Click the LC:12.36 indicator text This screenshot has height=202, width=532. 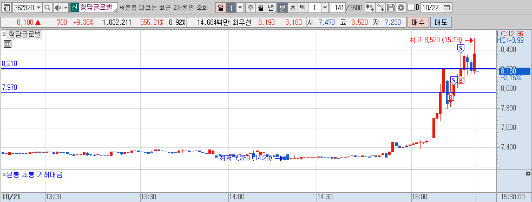coord(509,34)
